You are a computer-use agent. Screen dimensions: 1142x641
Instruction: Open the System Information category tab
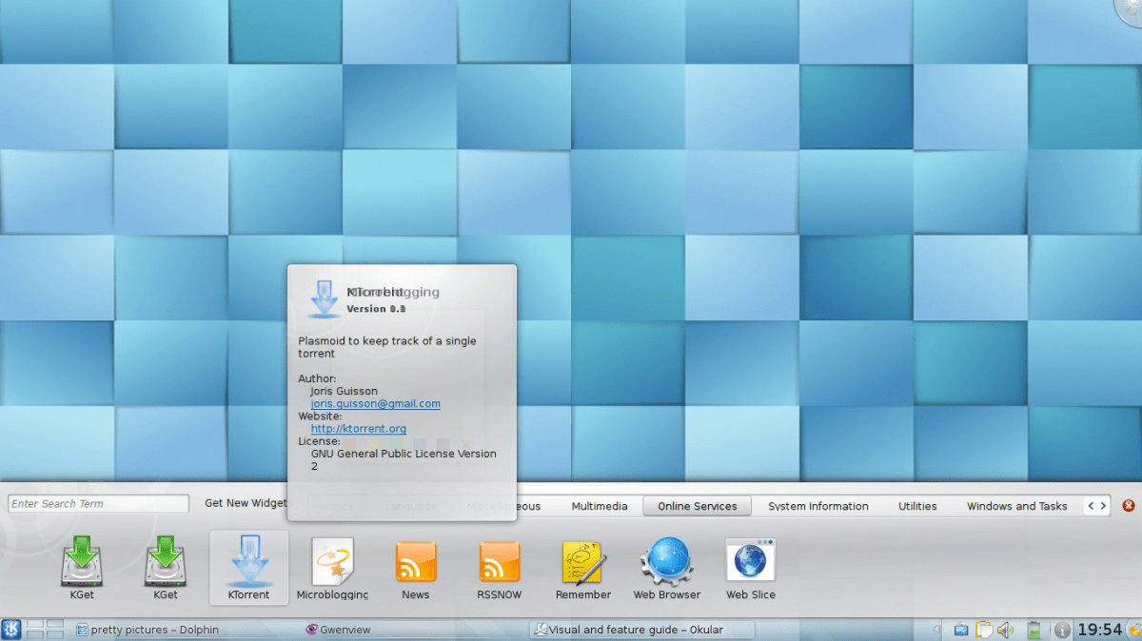[x=818, y=506]
